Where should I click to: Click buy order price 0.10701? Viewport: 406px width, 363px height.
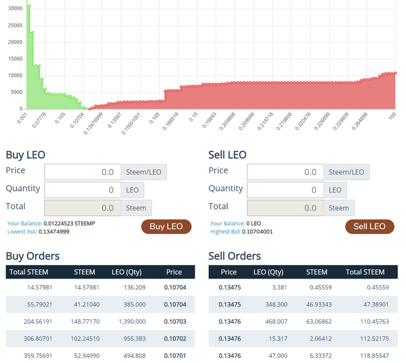(175, 356)
